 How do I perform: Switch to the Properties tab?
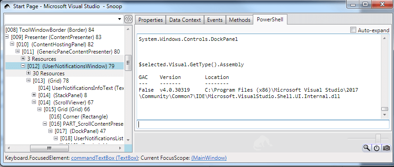tap(150, 20)
